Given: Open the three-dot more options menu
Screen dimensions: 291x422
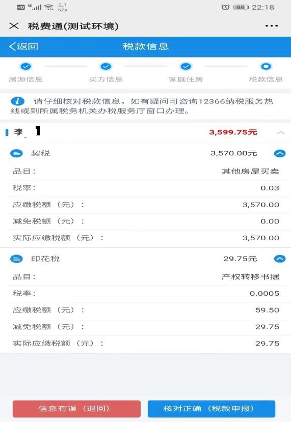Looking at the screenshot, I should [271, 26].
